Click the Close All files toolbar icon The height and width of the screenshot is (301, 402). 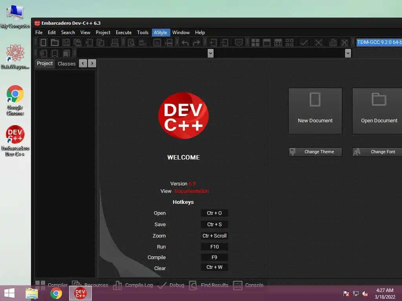coord(100,42)
